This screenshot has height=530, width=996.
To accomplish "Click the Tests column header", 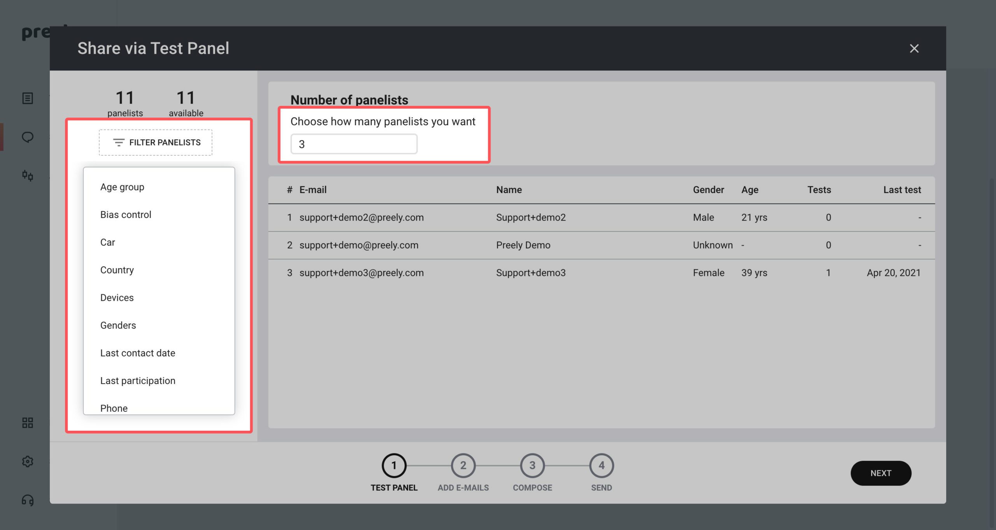I will [x=819, y=190].
